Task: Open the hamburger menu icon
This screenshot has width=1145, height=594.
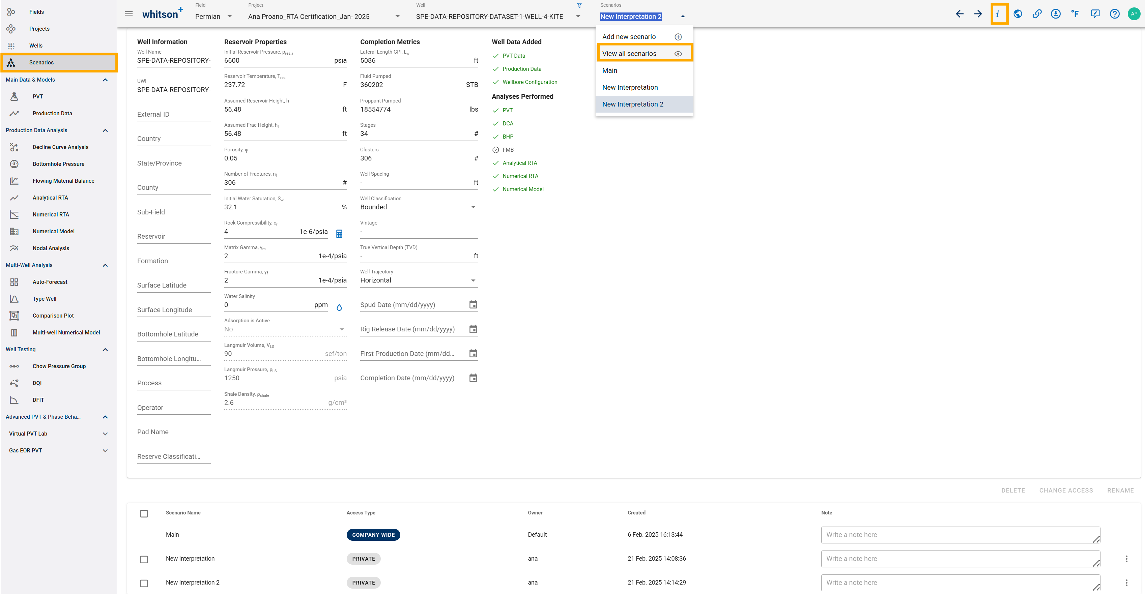Action: pyautogui.click(x=129, y=14)
